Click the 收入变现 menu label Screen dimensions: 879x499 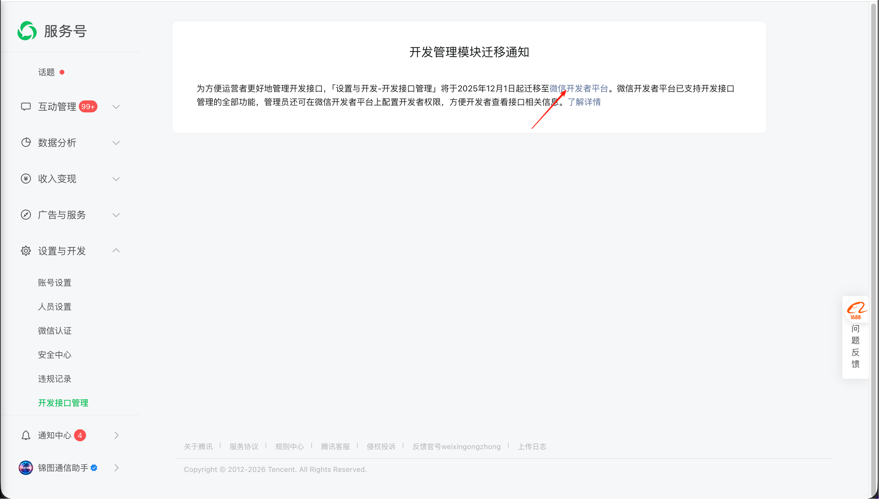pos(57,179)
